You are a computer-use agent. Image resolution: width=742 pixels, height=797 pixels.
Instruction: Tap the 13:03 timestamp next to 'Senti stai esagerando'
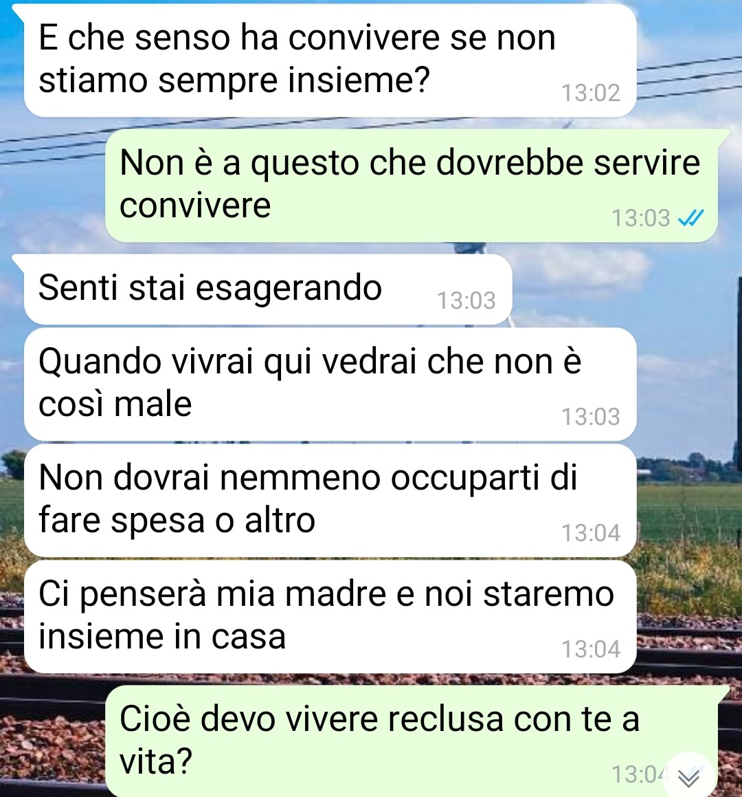[x=466, y=301]
